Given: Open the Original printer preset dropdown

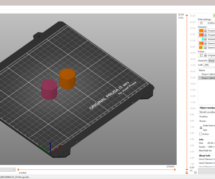Looking at the screenshot, I should (x=206, y=55).
